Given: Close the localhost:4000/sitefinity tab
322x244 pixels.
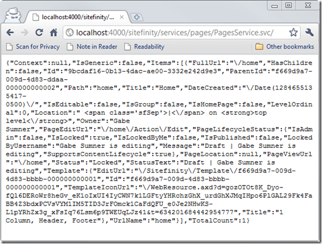Looking at the screenshot, I should coord(121,17).
